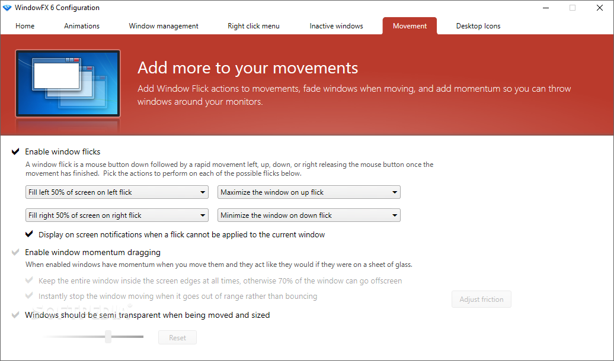Click the monitor illustration in the banner
This screenshot has width=614, height=361.
(68, 83)
